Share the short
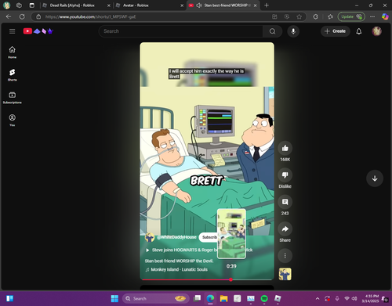The width and height of the screenshot is (392, 306). pos(285,229)
